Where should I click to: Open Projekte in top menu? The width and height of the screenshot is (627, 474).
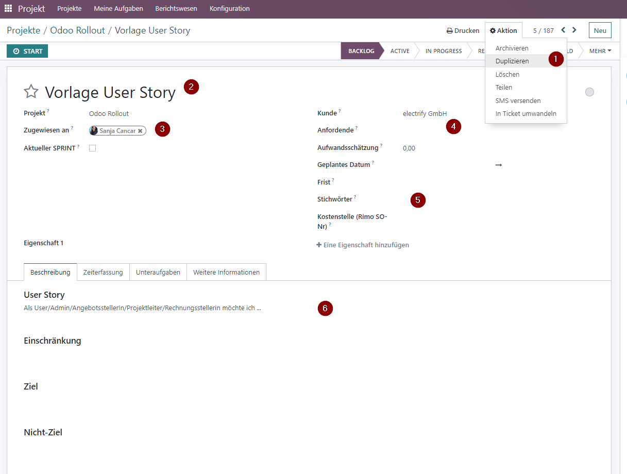70,9
